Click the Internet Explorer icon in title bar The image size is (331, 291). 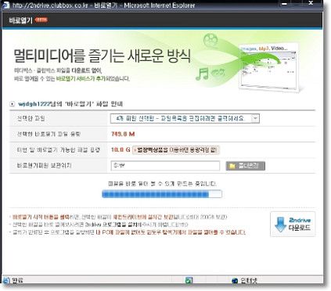pyautogui.click(x=5, y=5)
